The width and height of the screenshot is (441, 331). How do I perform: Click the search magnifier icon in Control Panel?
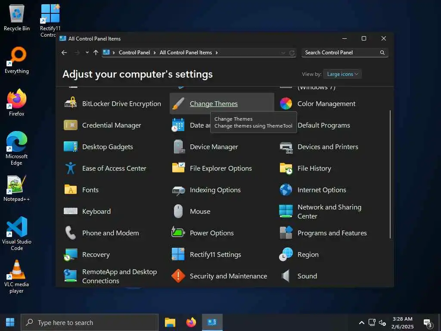pyautogui.click(x=382, y=53)
